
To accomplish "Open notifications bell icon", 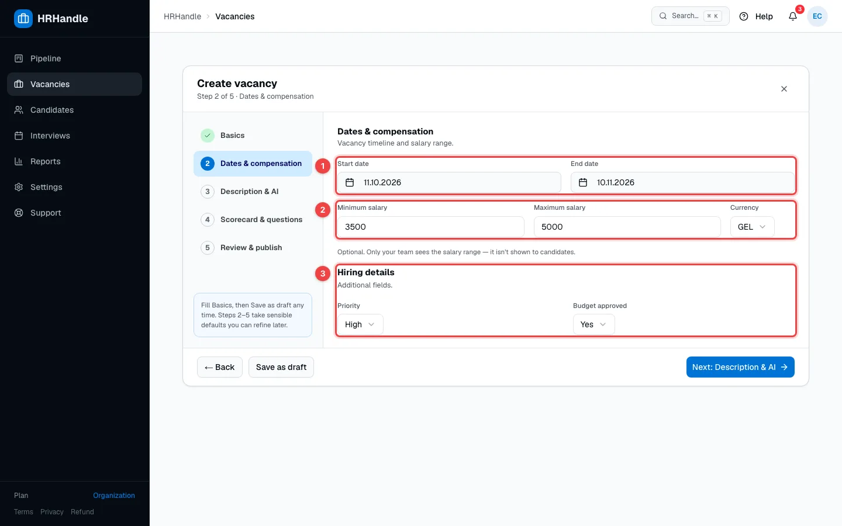I will pos(793,16).
